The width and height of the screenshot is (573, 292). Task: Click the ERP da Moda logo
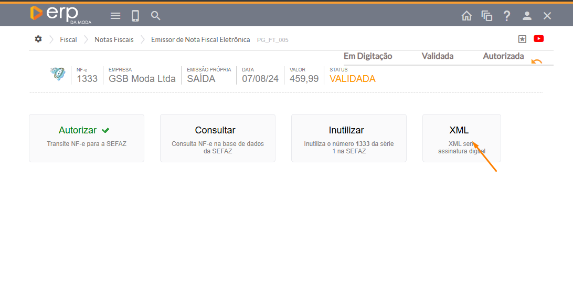(60, 14)
